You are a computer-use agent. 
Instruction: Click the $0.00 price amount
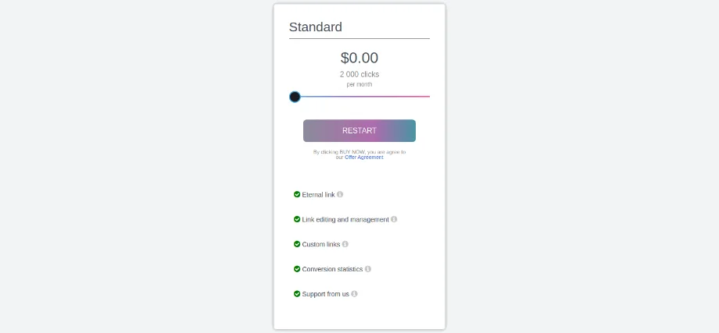pos(359,58)
